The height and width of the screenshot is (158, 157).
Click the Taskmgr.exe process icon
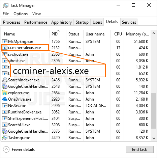[5, 138]
